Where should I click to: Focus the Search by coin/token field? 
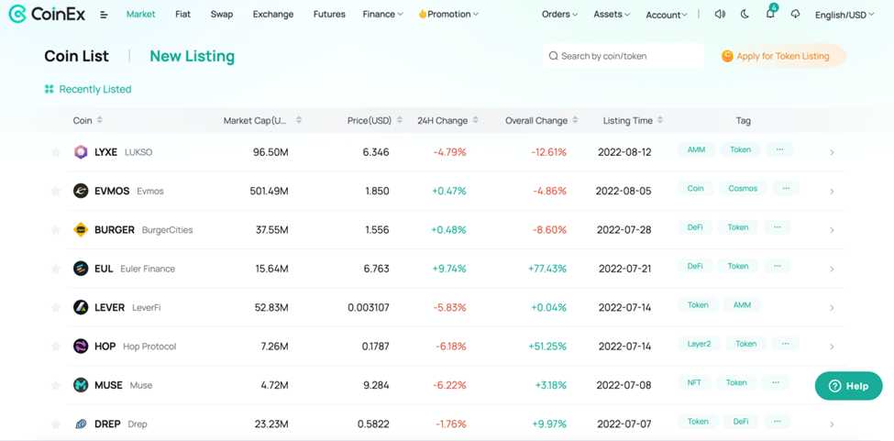click(624, 56)
